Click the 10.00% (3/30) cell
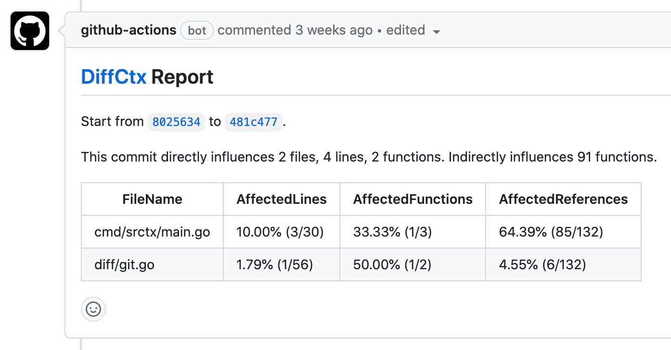This screenshot has height=350, width=671. [x=280, y=232]
